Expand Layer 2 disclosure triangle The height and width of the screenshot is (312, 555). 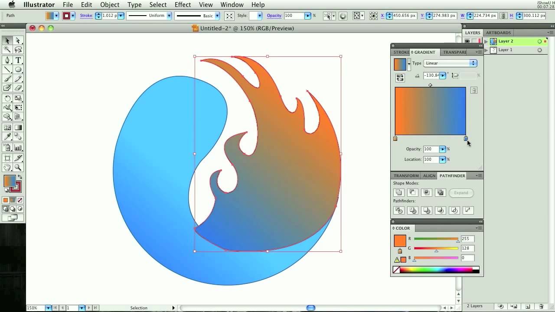tap(486, 41)
